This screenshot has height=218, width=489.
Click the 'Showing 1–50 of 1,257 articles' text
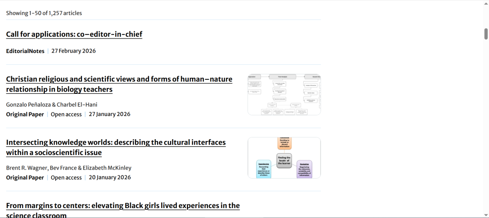click(x=44, y=13)
